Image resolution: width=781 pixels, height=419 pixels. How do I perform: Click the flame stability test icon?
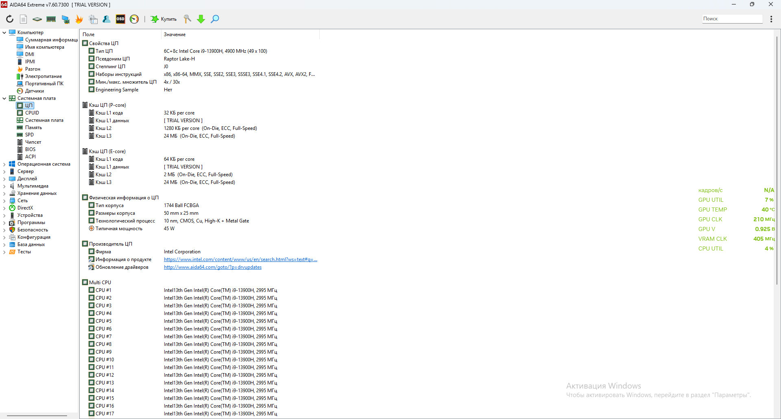coord(79,19)
